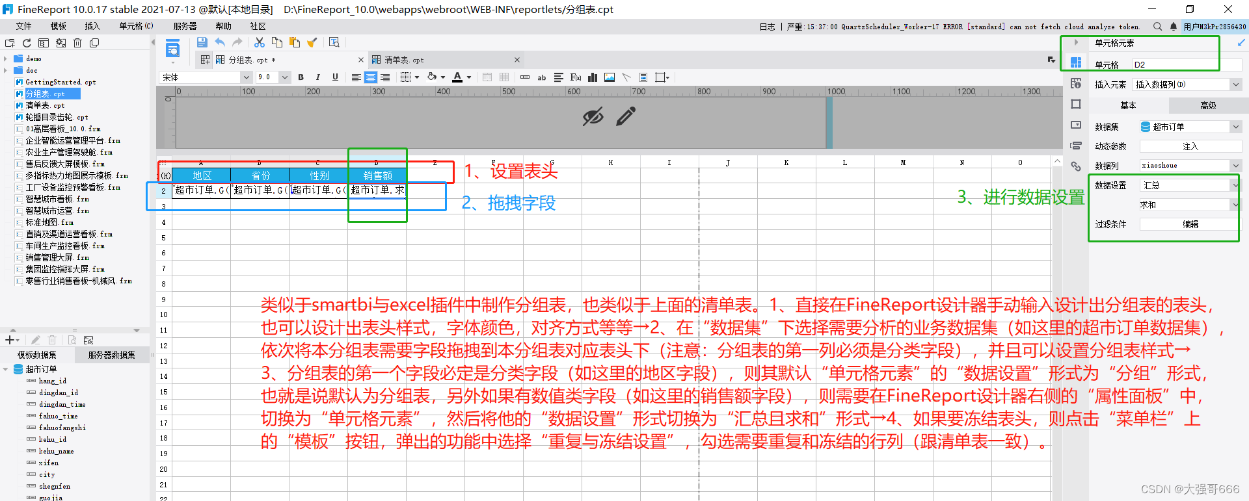
Task: Click the Copy icon in toolbar
Action: [277, 42]
